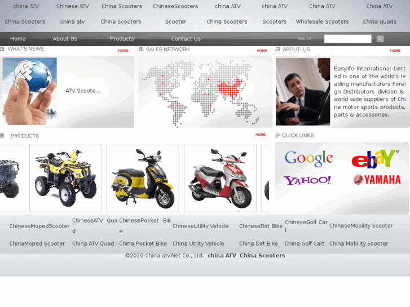Open Products navigation item

(x=122, y=39)
